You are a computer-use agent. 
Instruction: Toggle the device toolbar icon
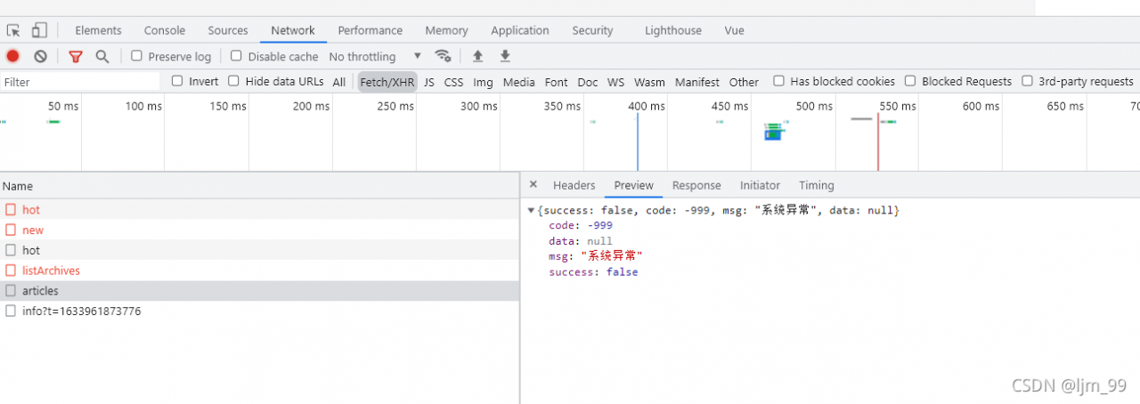[x=39, y=30]
